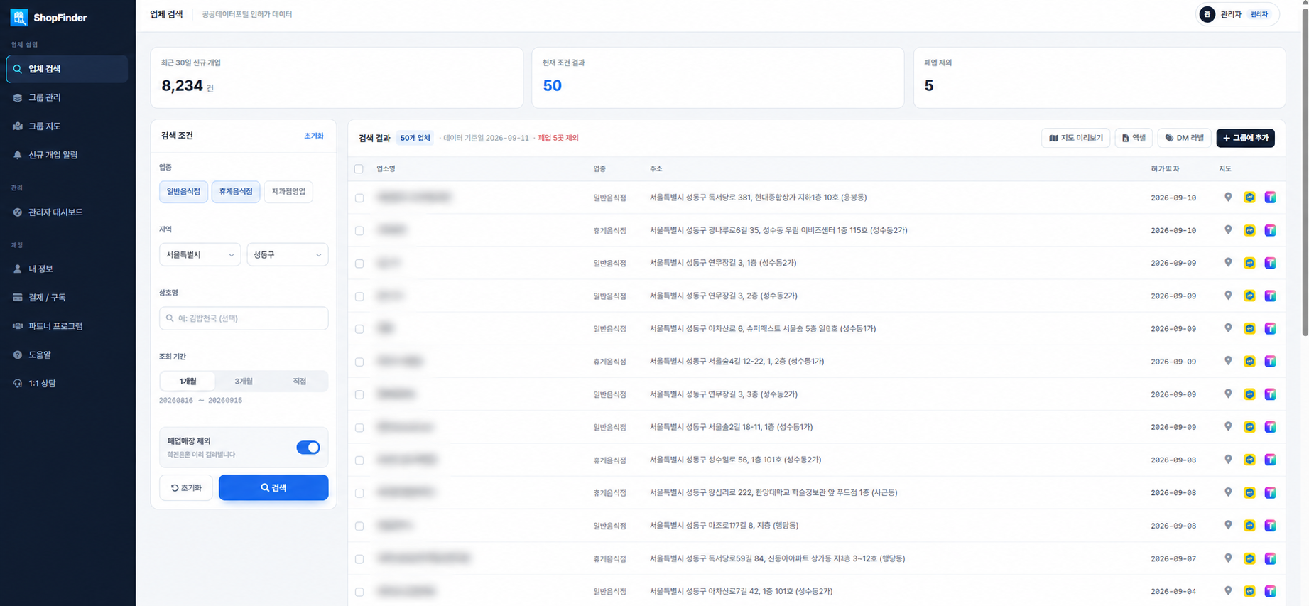Select the 직접 period tab
Screen dimensions: 1309x606
(x=300, y=382)
